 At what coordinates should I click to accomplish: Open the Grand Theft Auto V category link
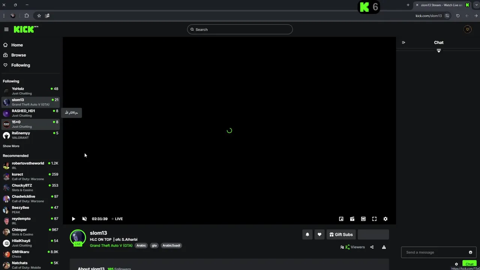click(111, 245)
